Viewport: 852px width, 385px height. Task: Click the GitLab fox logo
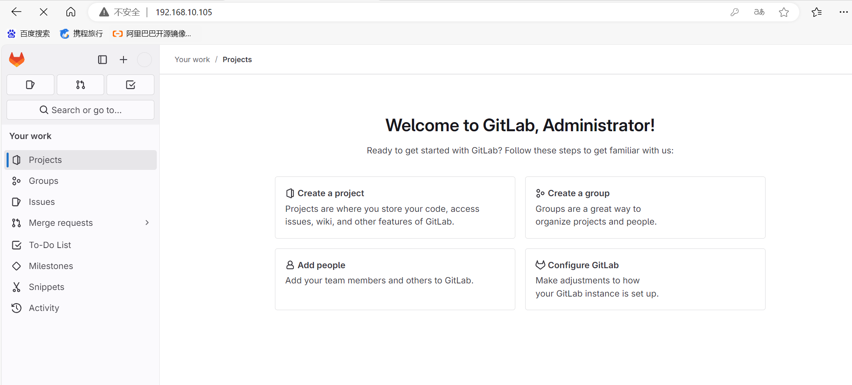(17, 60)
